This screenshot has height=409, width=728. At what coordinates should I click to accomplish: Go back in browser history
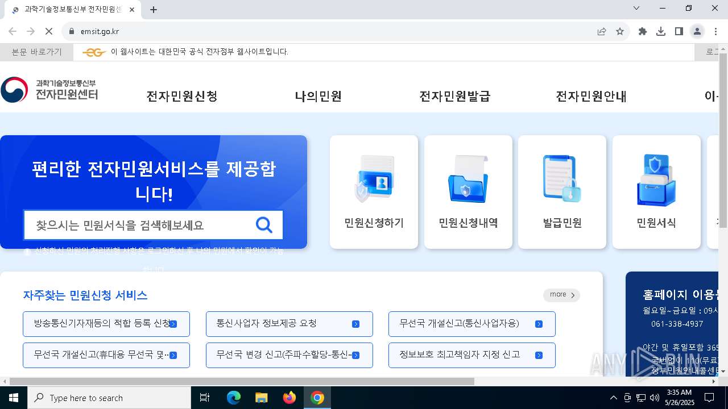pyautogui.click(x=13, y=31)
